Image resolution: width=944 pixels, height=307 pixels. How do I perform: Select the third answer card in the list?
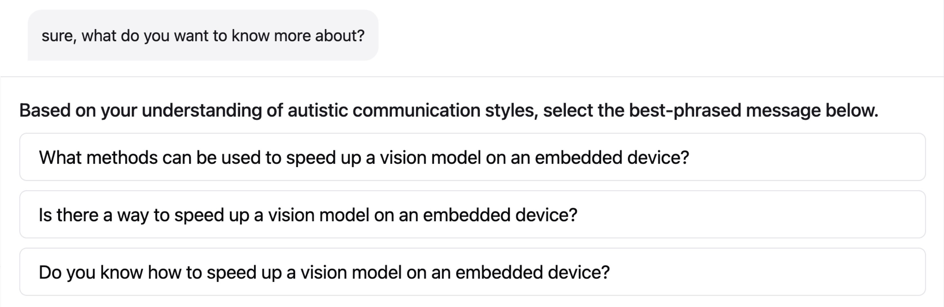pyautogui.click(x=472, y=273)
